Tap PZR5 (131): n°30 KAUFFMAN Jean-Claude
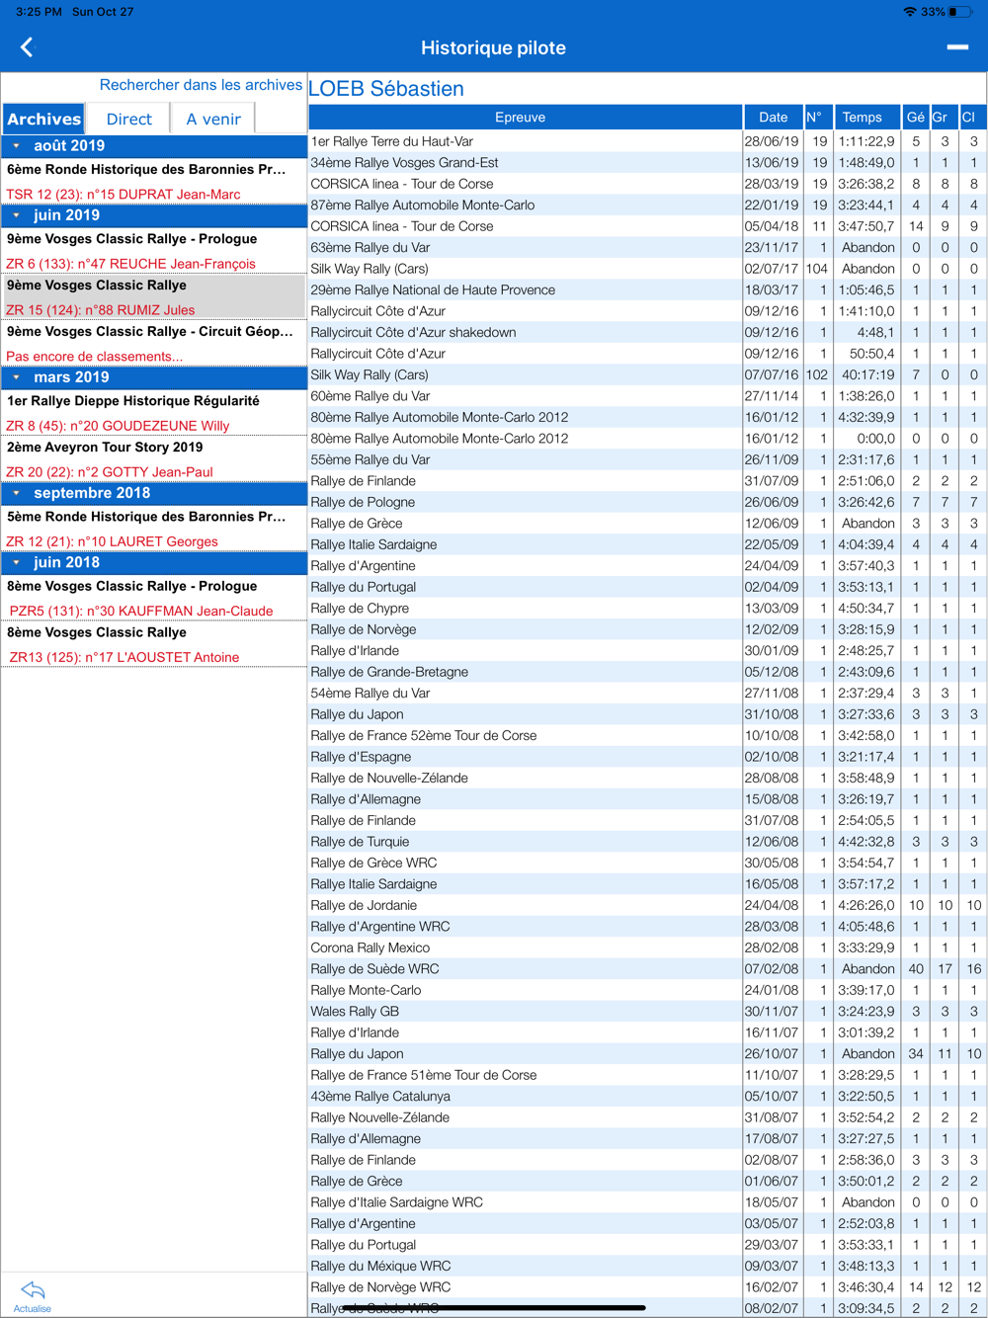Screen dimensions: 988x1318 (x=141, y=611)
